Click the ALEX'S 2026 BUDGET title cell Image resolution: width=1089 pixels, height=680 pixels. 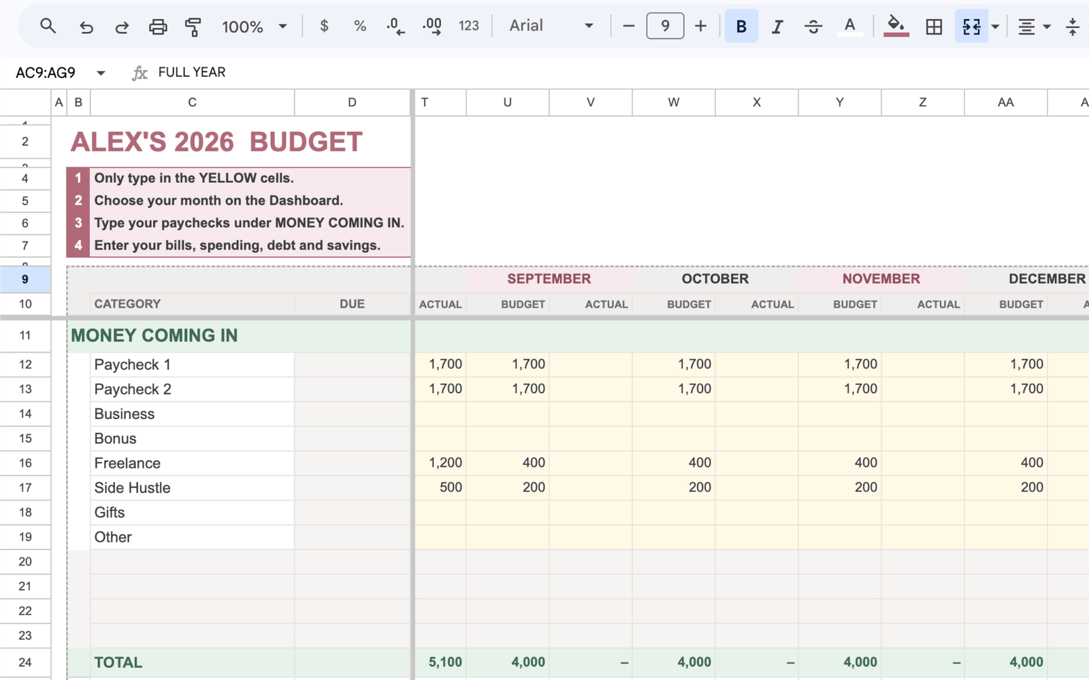pos(216,141)
